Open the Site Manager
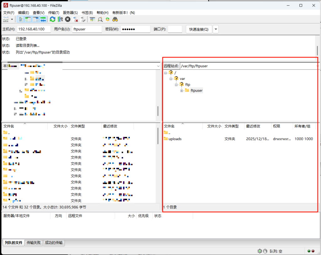This screenshot has width=321, height=255. [x=5, y=19]
